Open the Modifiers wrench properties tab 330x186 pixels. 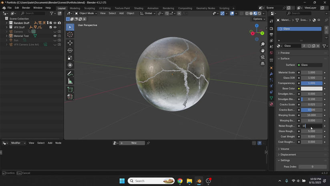271,74
